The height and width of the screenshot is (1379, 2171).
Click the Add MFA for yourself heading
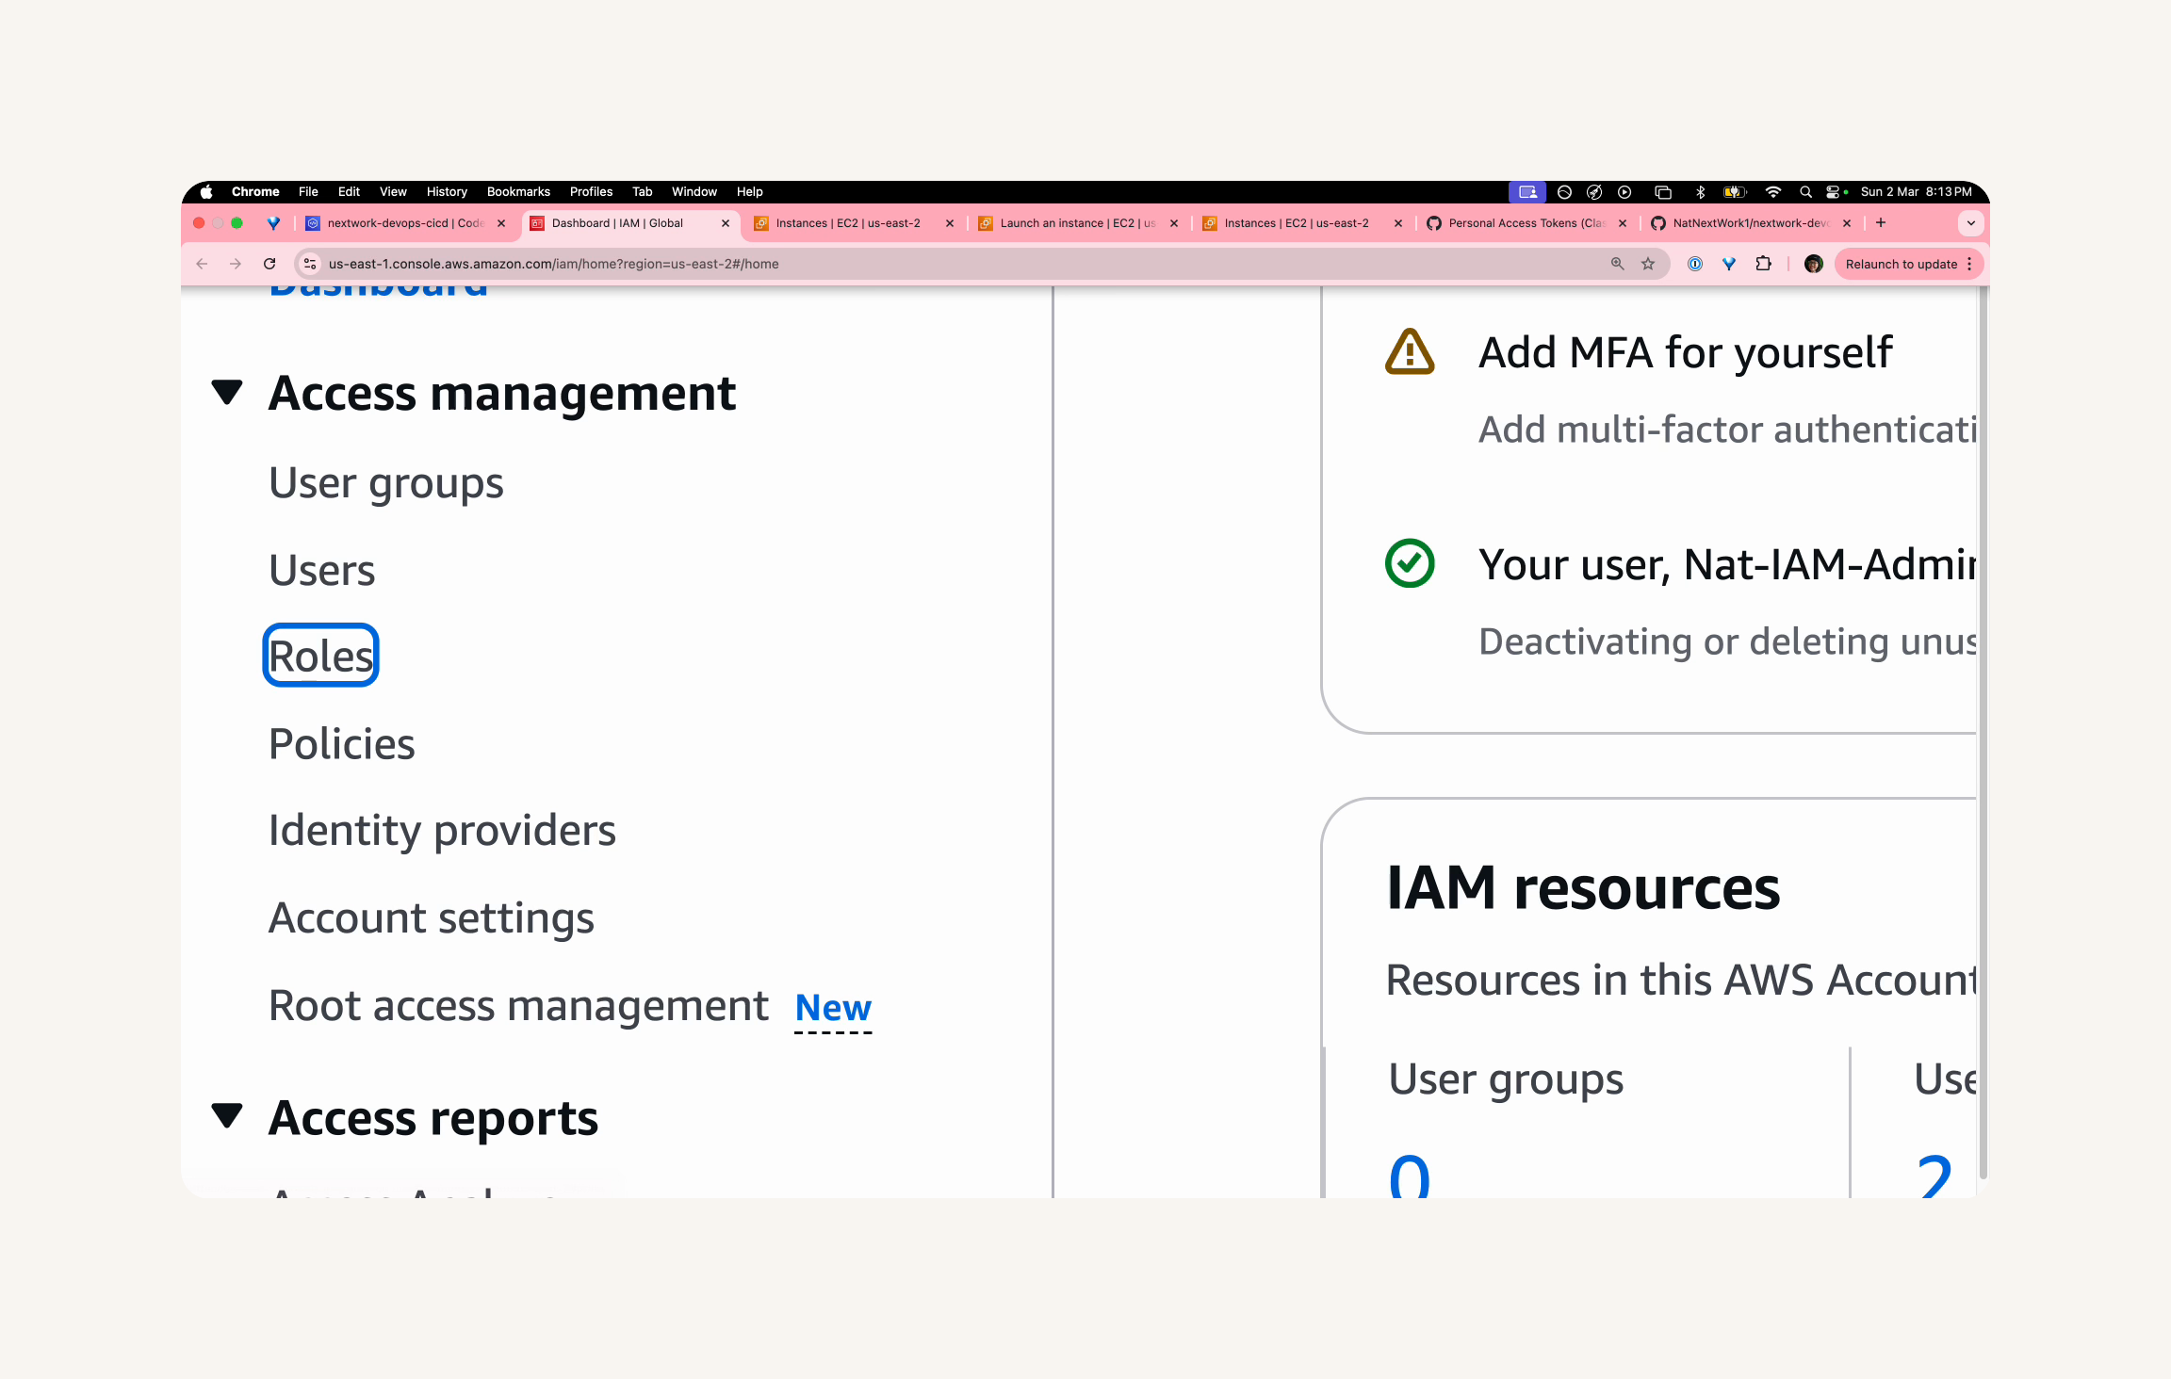tap(1686, 352)
